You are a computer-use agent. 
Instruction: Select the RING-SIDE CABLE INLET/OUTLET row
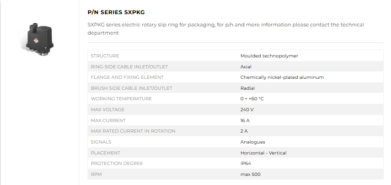point(236,67)
